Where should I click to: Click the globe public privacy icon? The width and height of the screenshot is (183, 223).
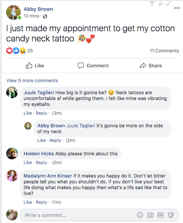45,16
